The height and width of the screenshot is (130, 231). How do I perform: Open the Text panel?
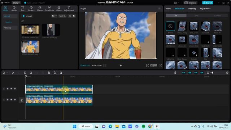coord(22,9)
